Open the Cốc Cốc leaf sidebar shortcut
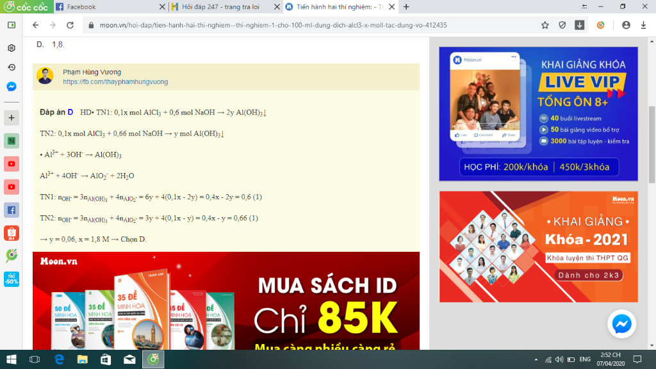This screenshot has height=369, width=656. pyautogui.click(x=12, y=255)
